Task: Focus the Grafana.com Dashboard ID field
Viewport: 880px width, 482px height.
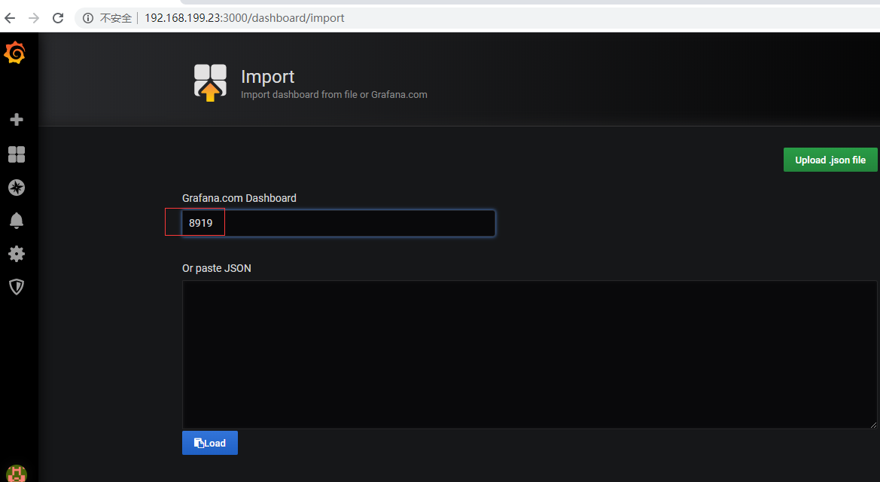Action: click(x=339, y=223)
